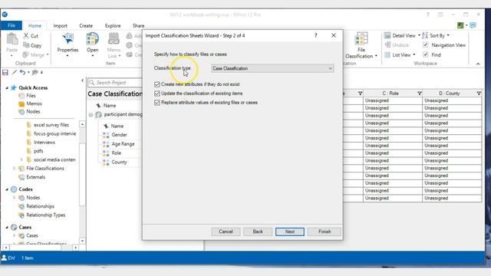491x276 pixels.
Task: Toggle Create new attributes if they do not exist
Action: pyautogui.click(x=157, y=84)
